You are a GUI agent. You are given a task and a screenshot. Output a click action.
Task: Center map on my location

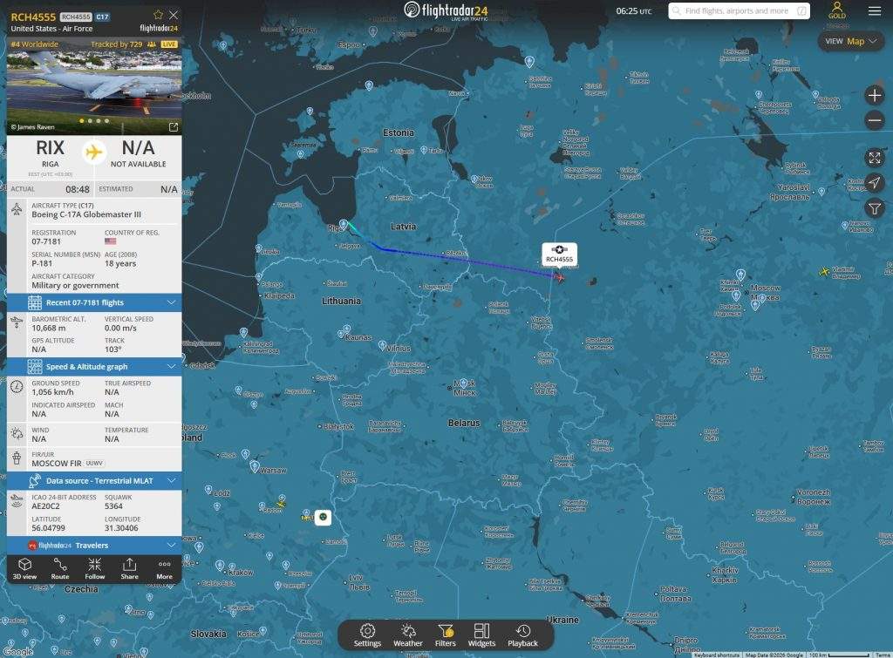point(874,183)
